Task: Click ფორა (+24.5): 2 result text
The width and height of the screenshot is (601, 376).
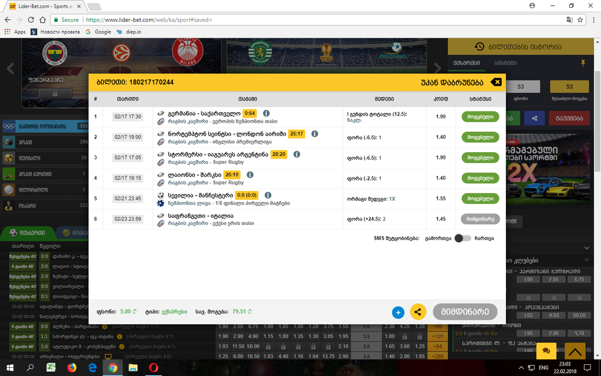Action: tap(366, 219)
